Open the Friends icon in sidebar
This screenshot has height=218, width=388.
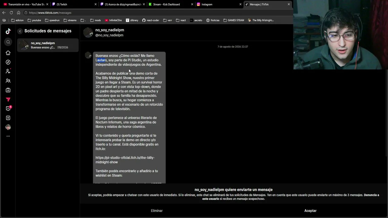click(x=8, y=81)
